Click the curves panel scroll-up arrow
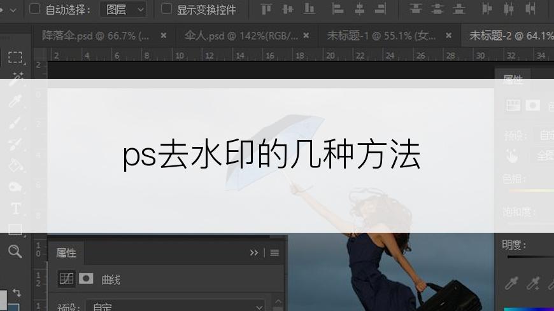 tap(278, 302)
